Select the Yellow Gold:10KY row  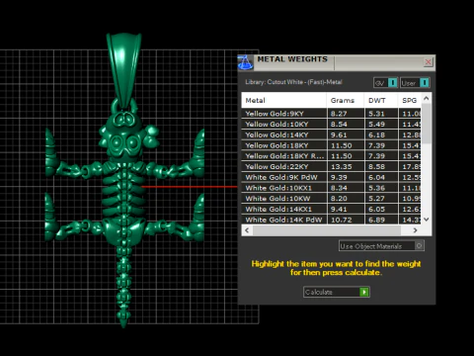(x=331, y=124)
